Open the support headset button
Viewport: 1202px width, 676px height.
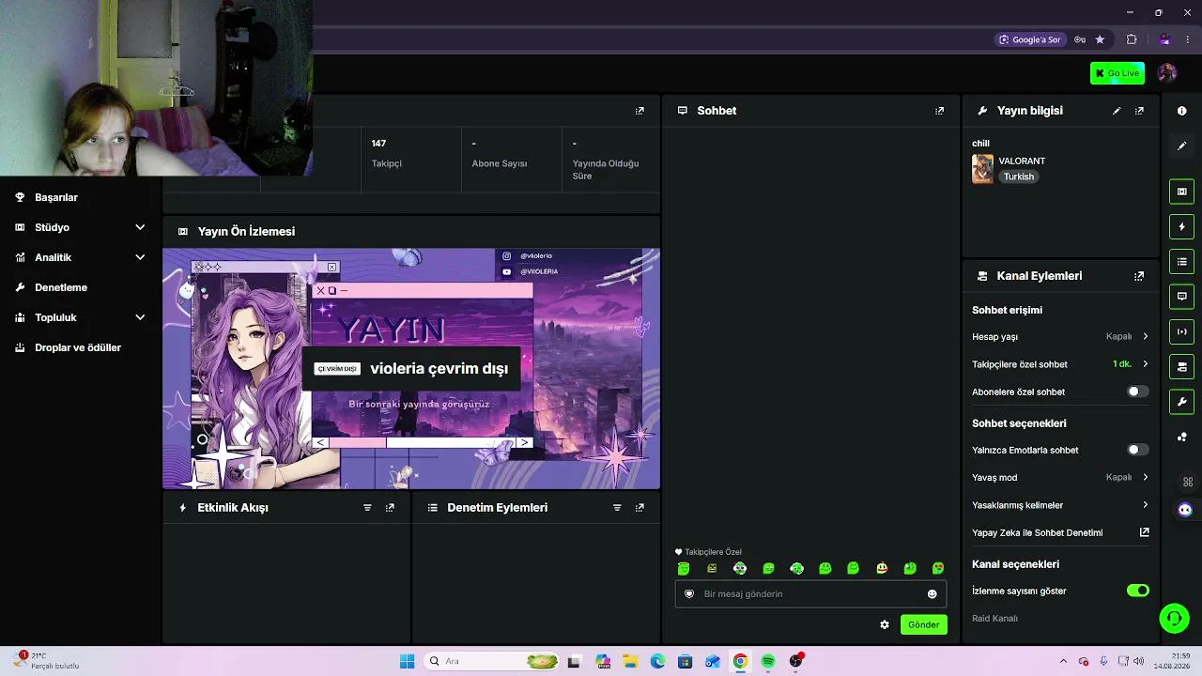click(x=1174, y=618)
